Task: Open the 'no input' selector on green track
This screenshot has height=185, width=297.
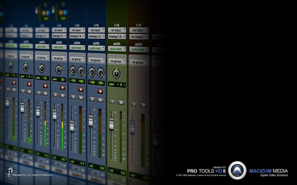Action: point(117,30)
